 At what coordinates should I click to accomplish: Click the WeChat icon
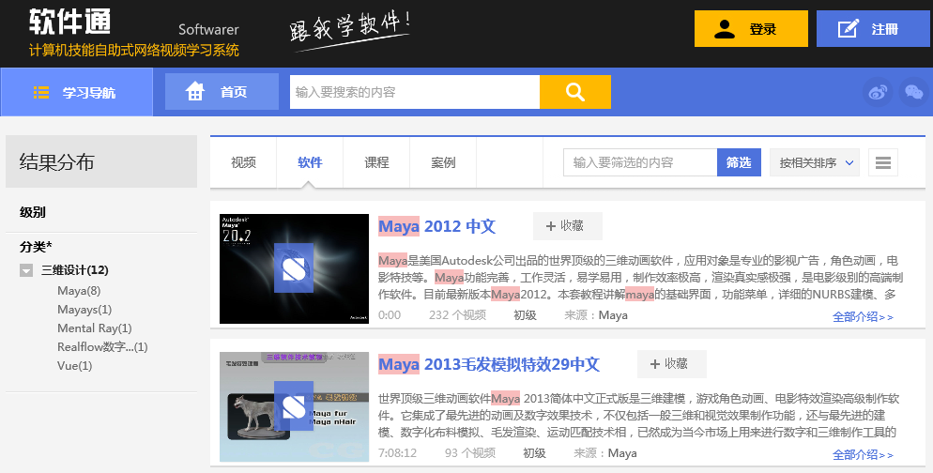[x=914, y=92]
